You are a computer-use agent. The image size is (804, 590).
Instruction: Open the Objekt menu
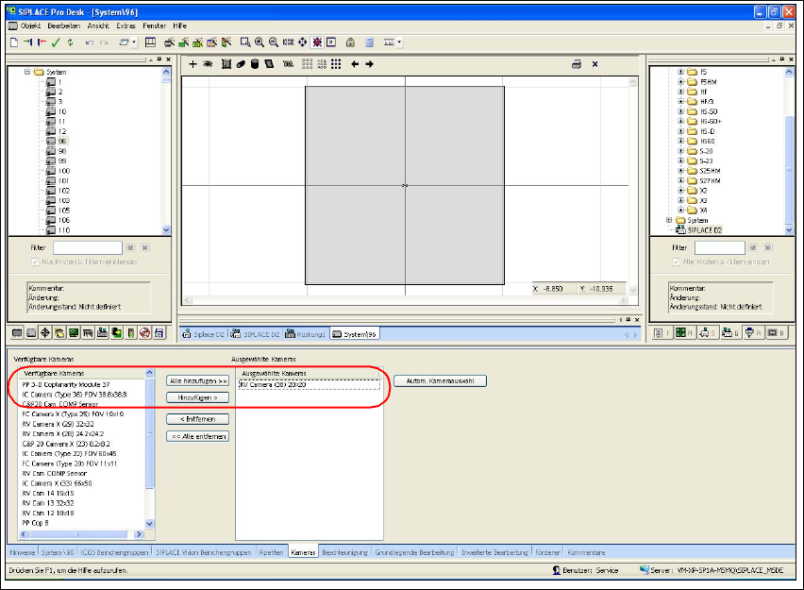[x=30, y=25]
